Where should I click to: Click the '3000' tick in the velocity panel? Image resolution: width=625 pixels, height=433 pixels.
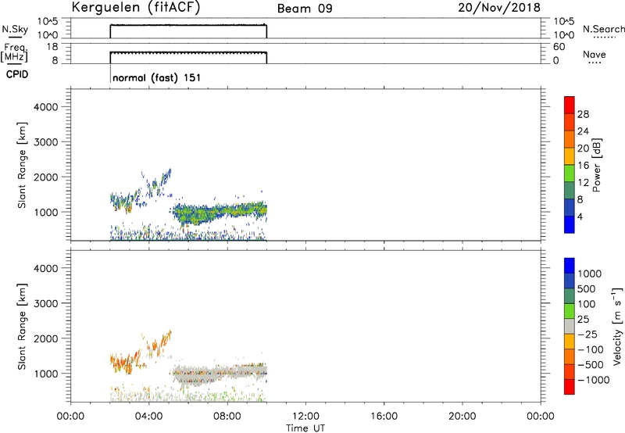[x=45, y=303]
